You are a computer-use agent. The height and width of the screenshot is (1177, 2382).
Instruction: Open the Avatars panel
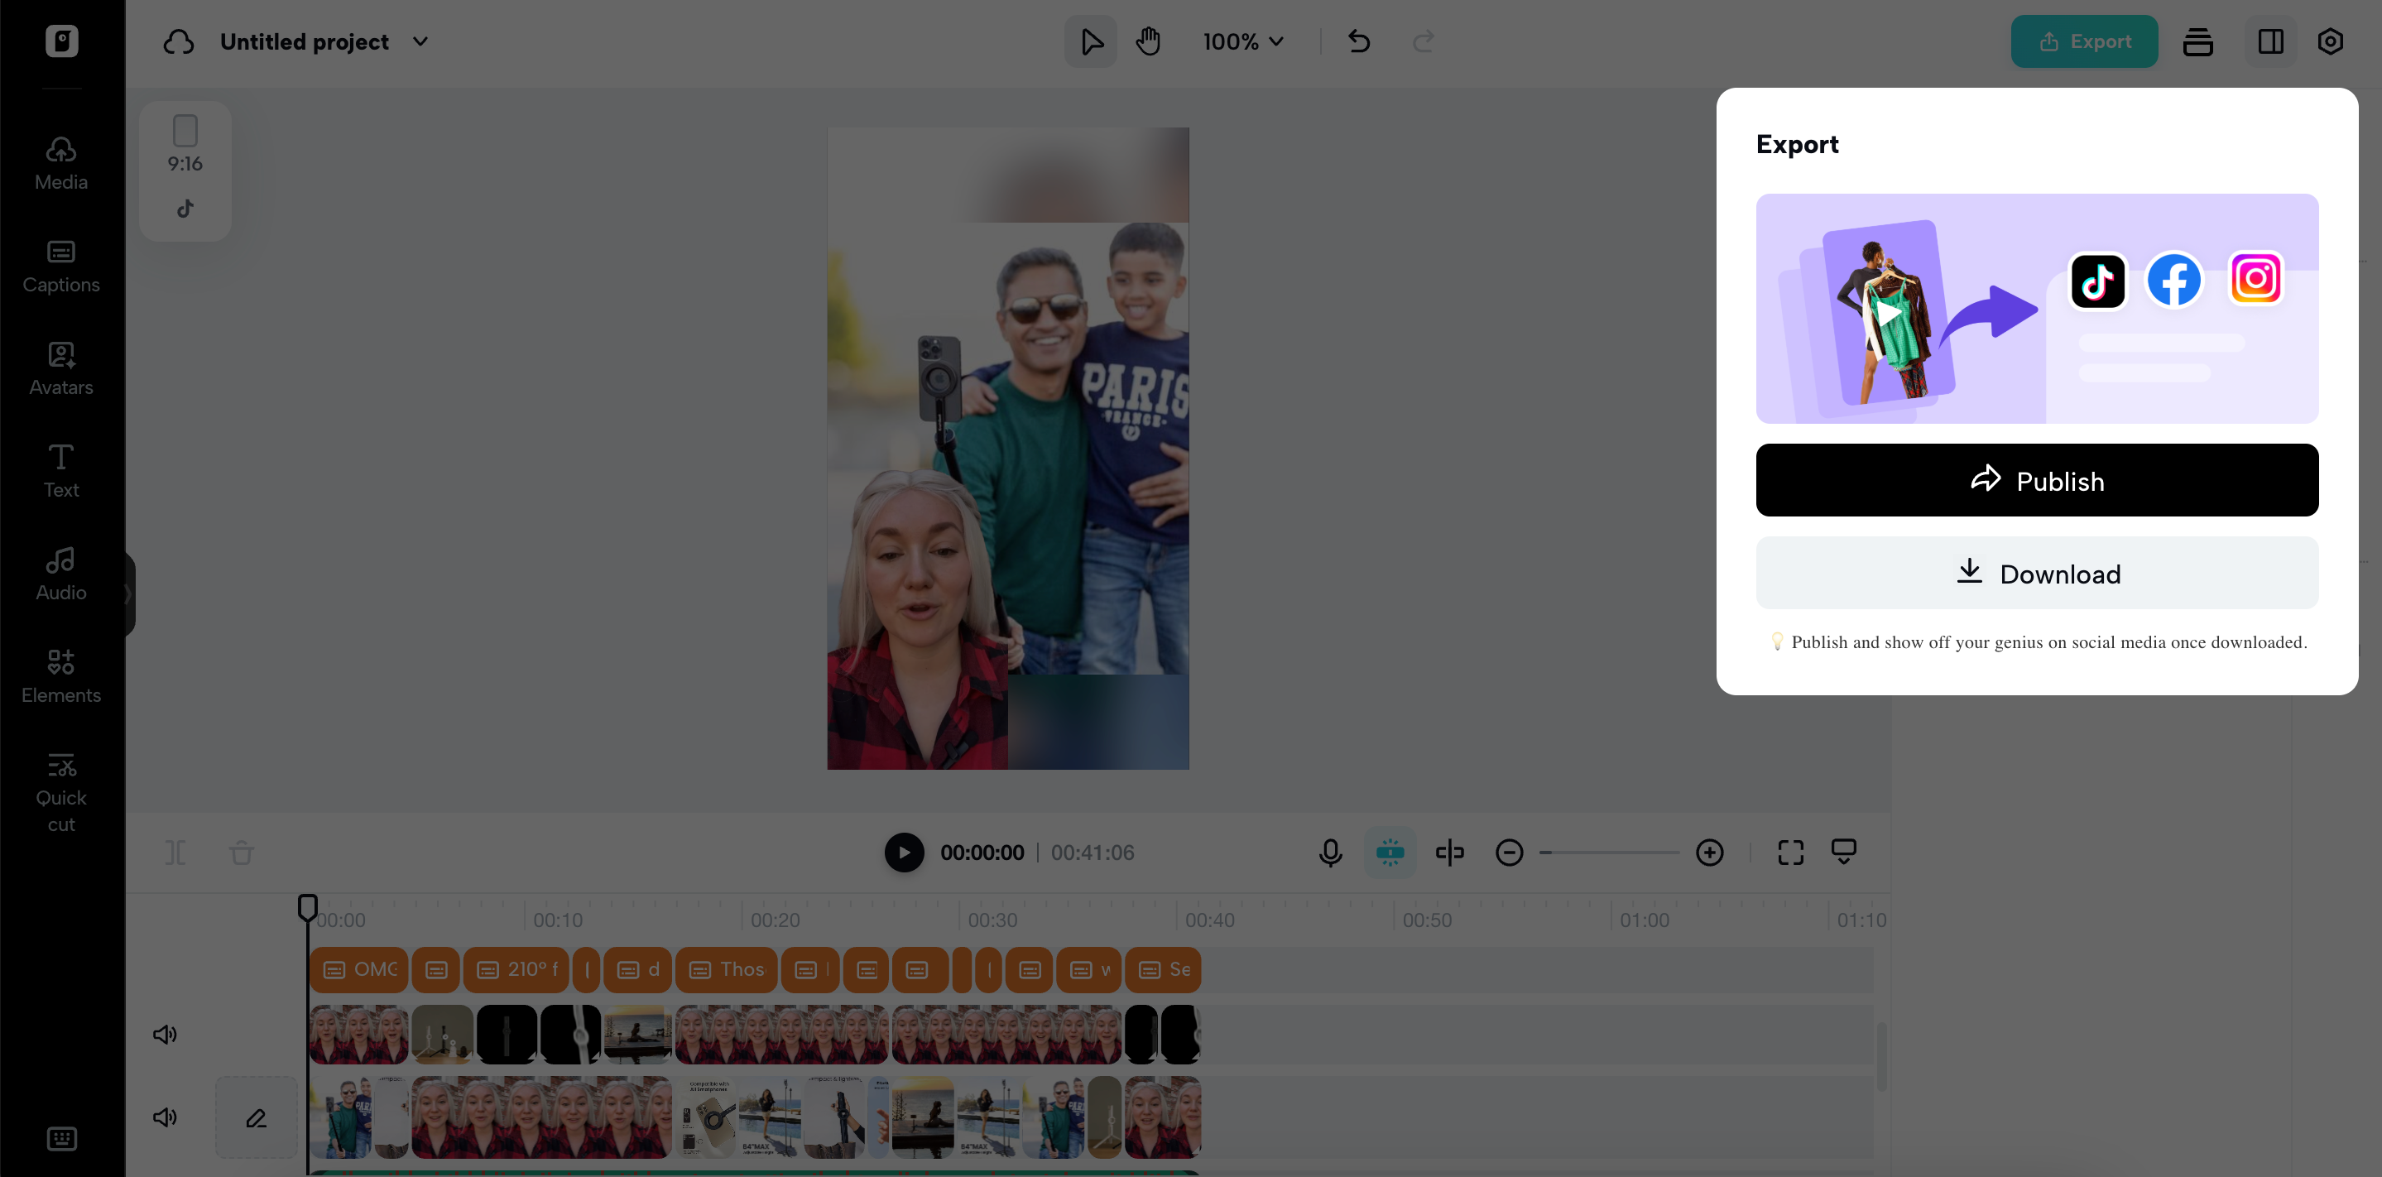click(60, 368)
